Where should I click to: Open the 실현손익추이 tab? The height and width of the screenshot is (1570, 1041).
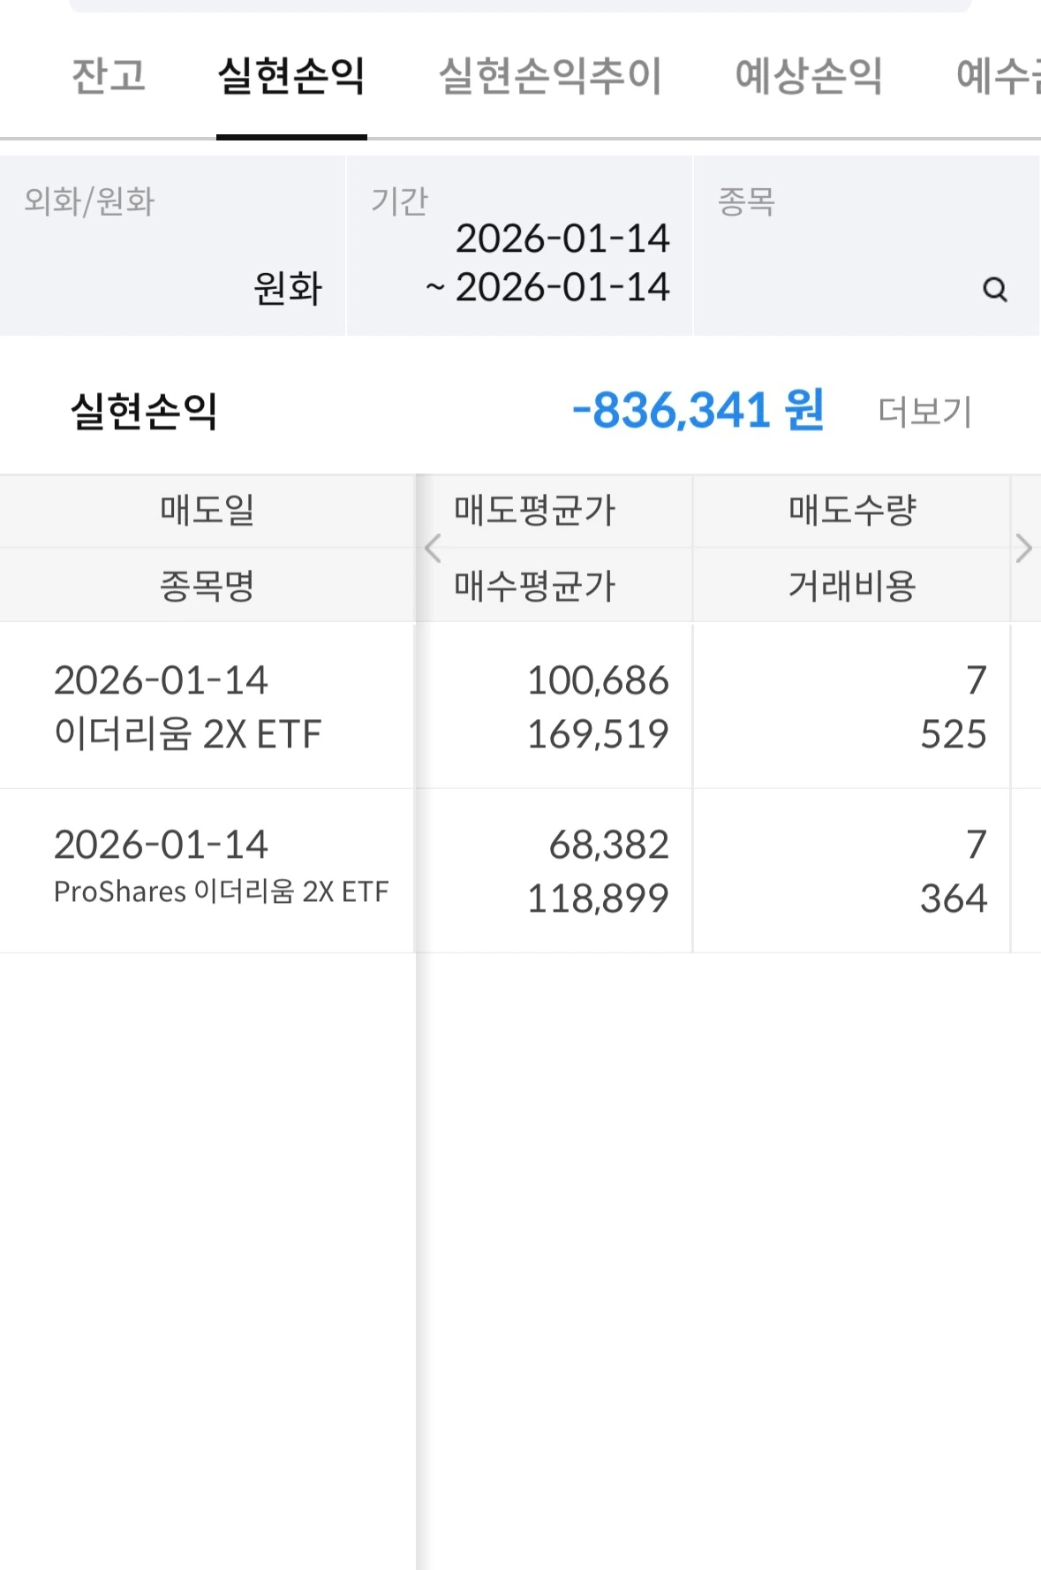[550, 76]
